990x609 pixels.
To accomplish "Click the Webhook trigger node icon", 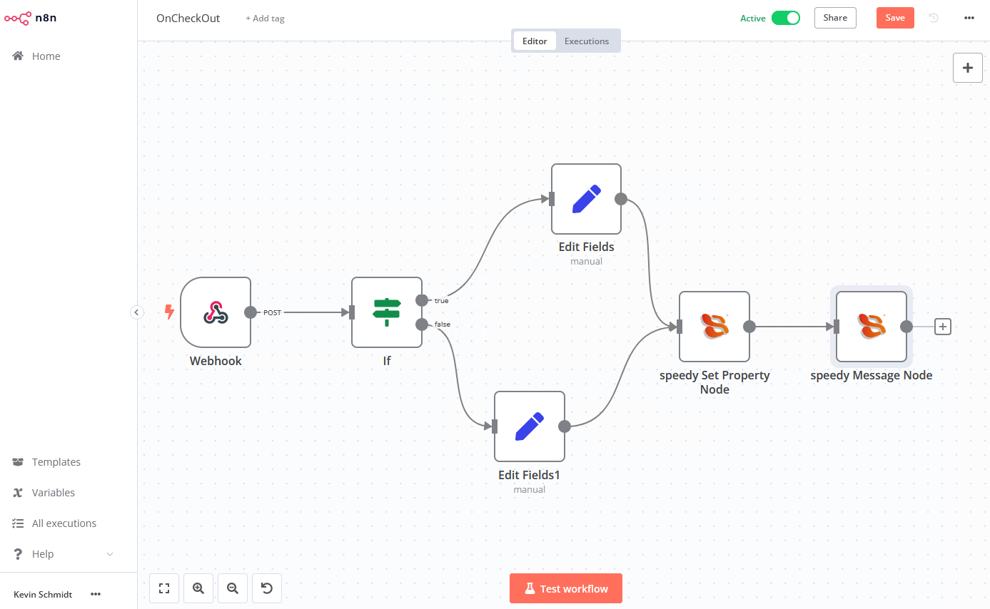I will 216,312.
